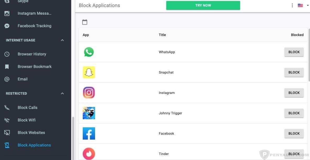The image size is (310, 160).
Task: Click the Snapchat app icon
Action: (x=89, y=72)
